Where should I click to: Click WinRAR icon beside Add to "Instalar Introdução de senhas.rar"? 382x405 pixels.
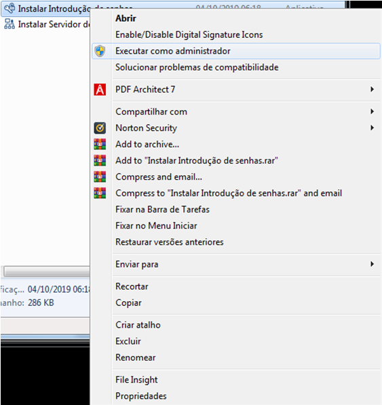(x=100, y=160)
